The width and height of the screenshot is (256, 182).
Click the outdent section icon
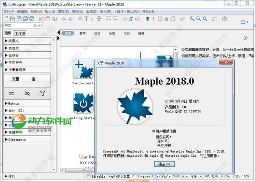pyautogui.click(x=115, y=19)
